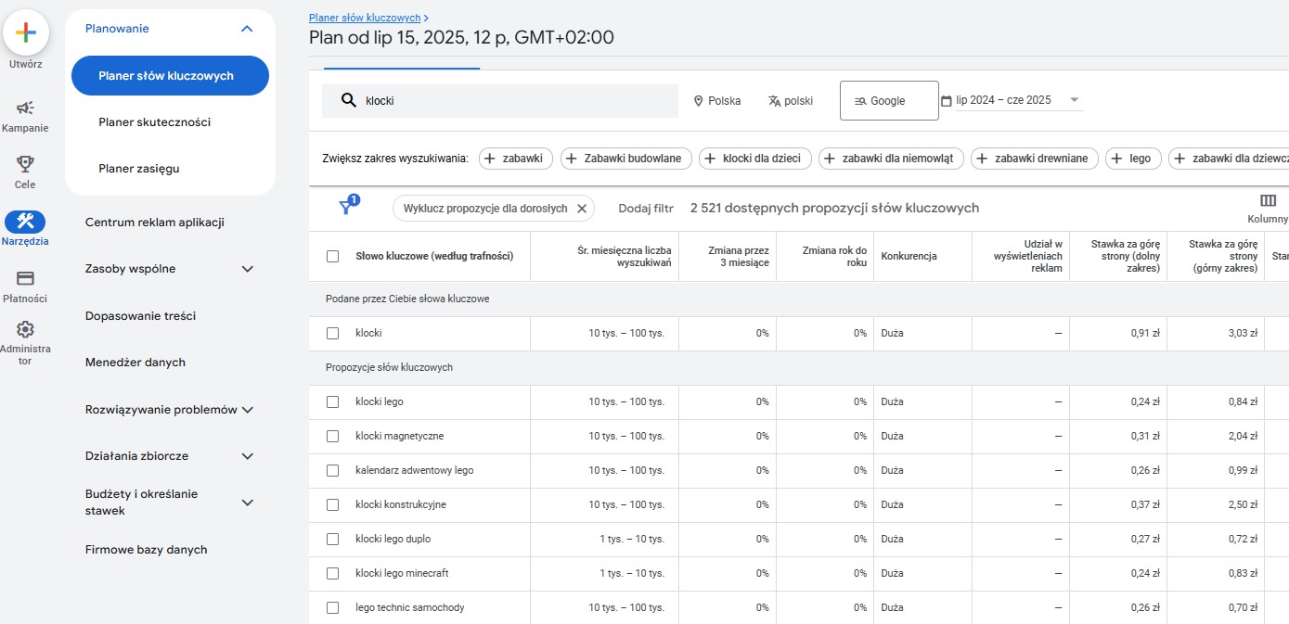
Task: Click the polski language translate icon
Action: pyautogui.click(x=774, y=101)
